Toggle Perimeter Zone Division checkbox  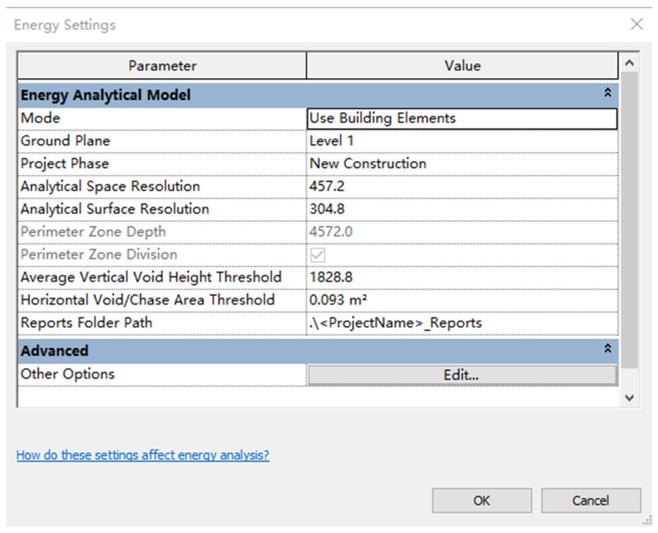(x=318, y=255)
